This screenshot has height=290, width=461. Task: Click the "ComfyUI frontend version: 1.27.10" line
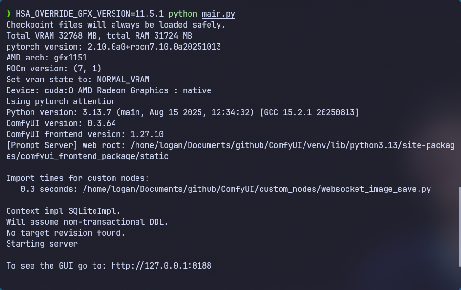(x=85, y=134)
